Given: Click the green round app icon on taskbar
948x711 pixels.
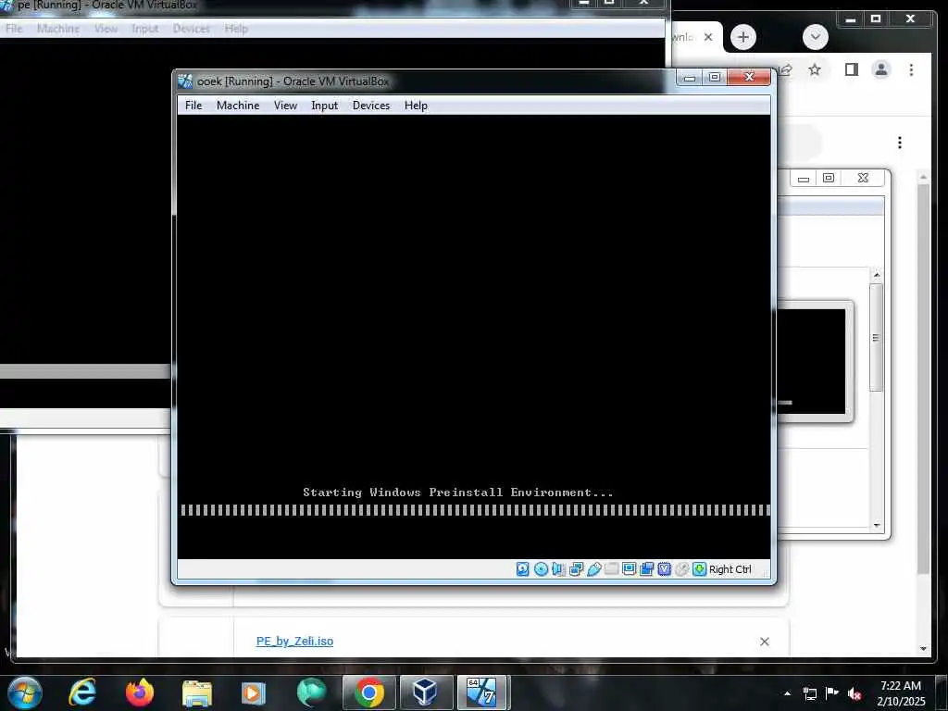Looking at the screenshot, I should coord(311,692).
